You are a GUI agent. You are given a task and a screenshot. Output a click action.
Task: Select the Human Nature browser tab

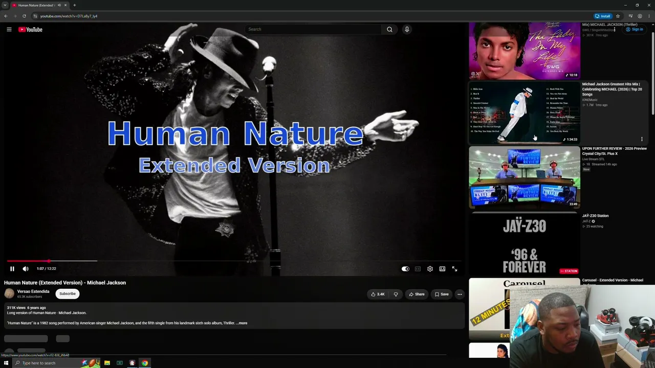pyautogui.click(x=40, y=5)
